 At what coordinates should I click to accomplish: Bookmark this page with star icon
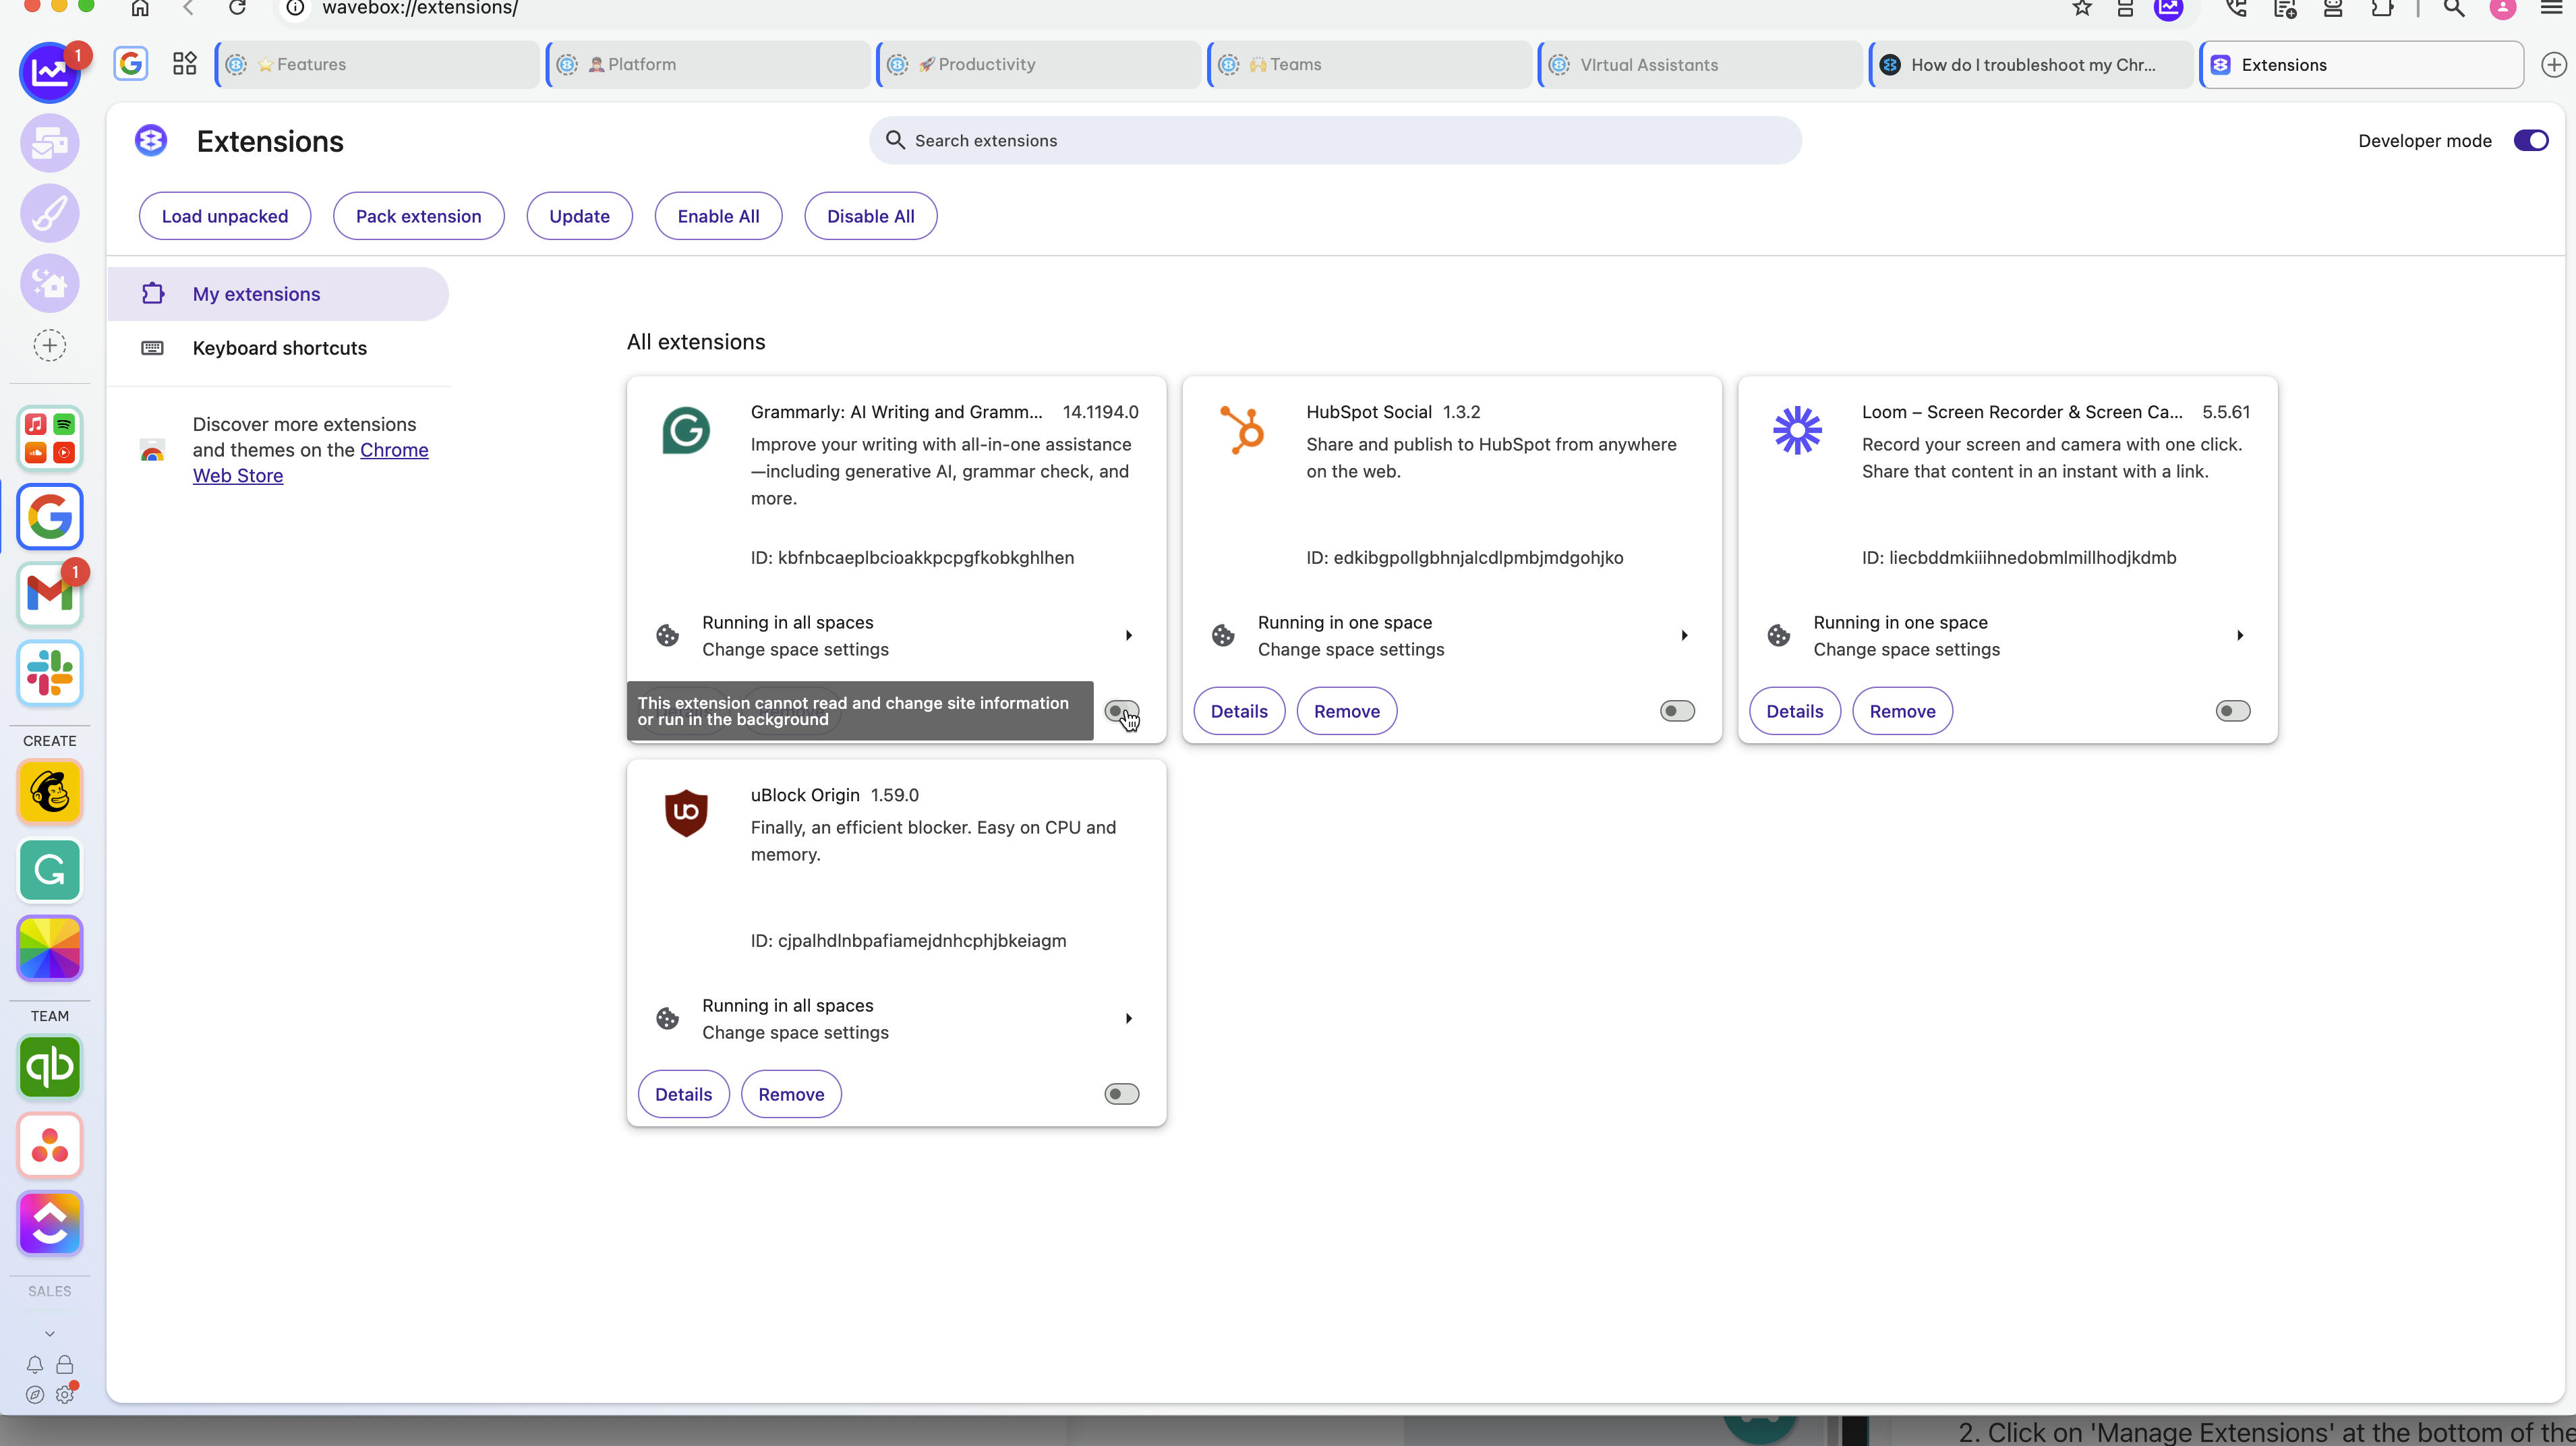[x=2081, y=8]
